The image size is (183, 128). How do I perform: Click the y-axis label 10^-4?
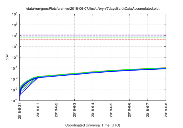click(x=14, y=101)
